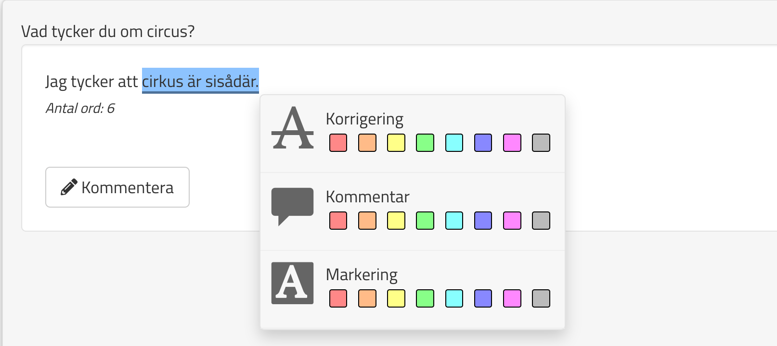
Task: Select the orange Kommentar color swatch
Action: coord(367,221)
